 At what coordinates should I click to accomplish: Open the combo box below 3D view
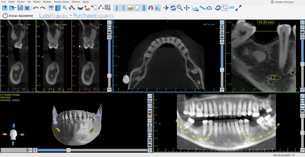click(14, 150)
